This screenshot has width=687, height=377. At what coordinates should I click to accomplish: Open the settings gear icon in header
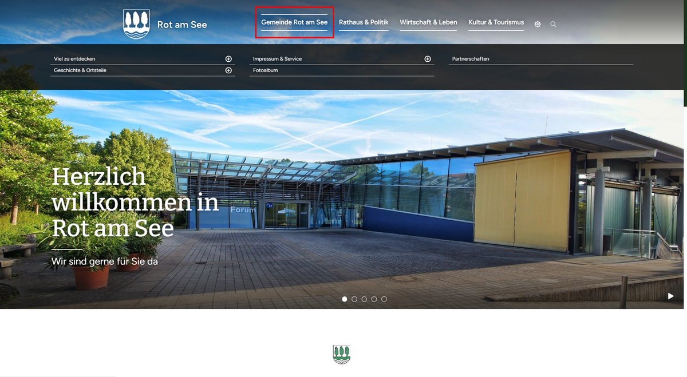pyautogui.click(x=538, y=24)
